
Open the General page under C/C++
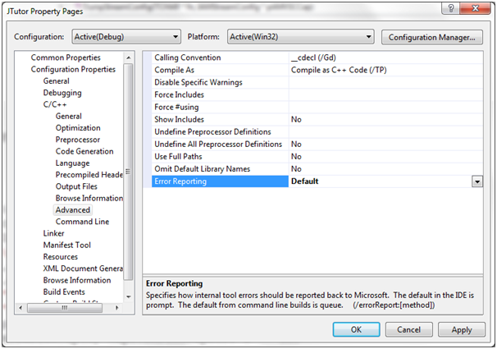coord(68,116)
